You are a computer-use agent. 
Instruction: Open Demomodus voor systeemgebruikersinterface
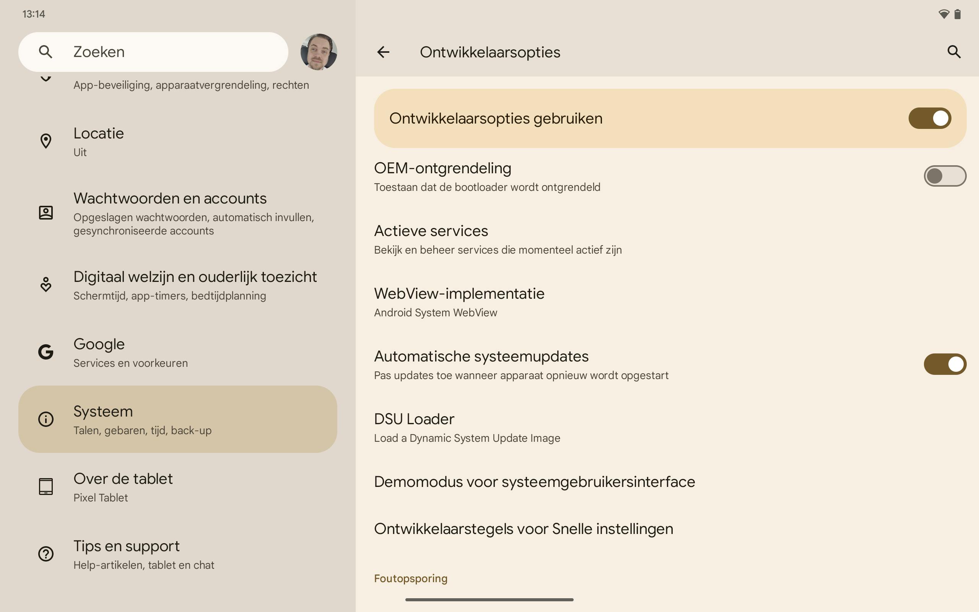click(x=534, y=482)
